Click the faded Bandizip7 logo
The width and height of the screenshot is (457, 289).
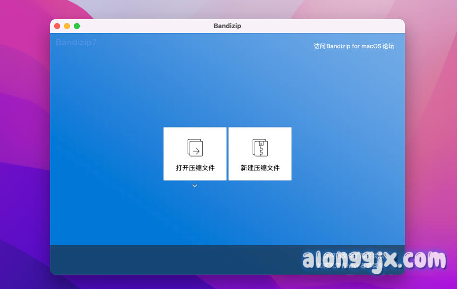click(x=76, y=42)
